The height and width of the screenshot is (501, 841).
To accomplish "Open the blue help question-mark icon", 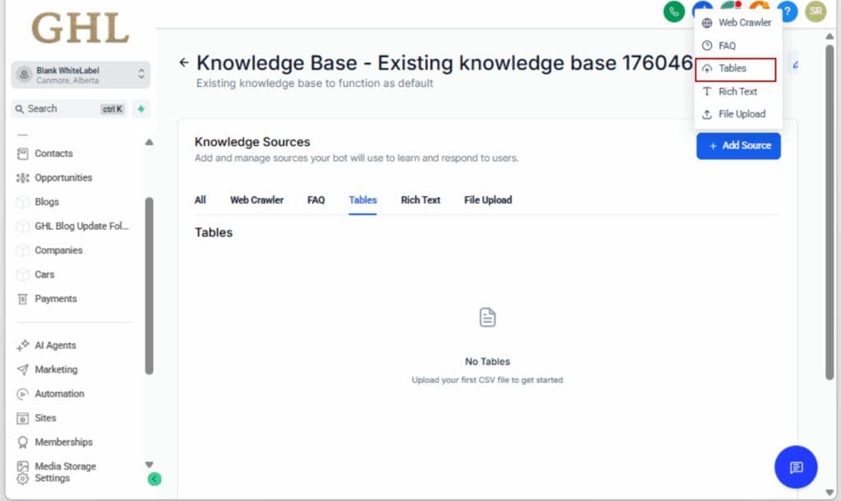I will [787, 12].
